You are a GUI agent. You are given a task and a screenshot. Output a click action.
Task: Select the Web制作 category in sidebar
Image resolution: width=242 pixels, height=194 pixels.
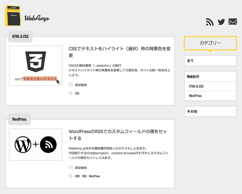point(210,76)
